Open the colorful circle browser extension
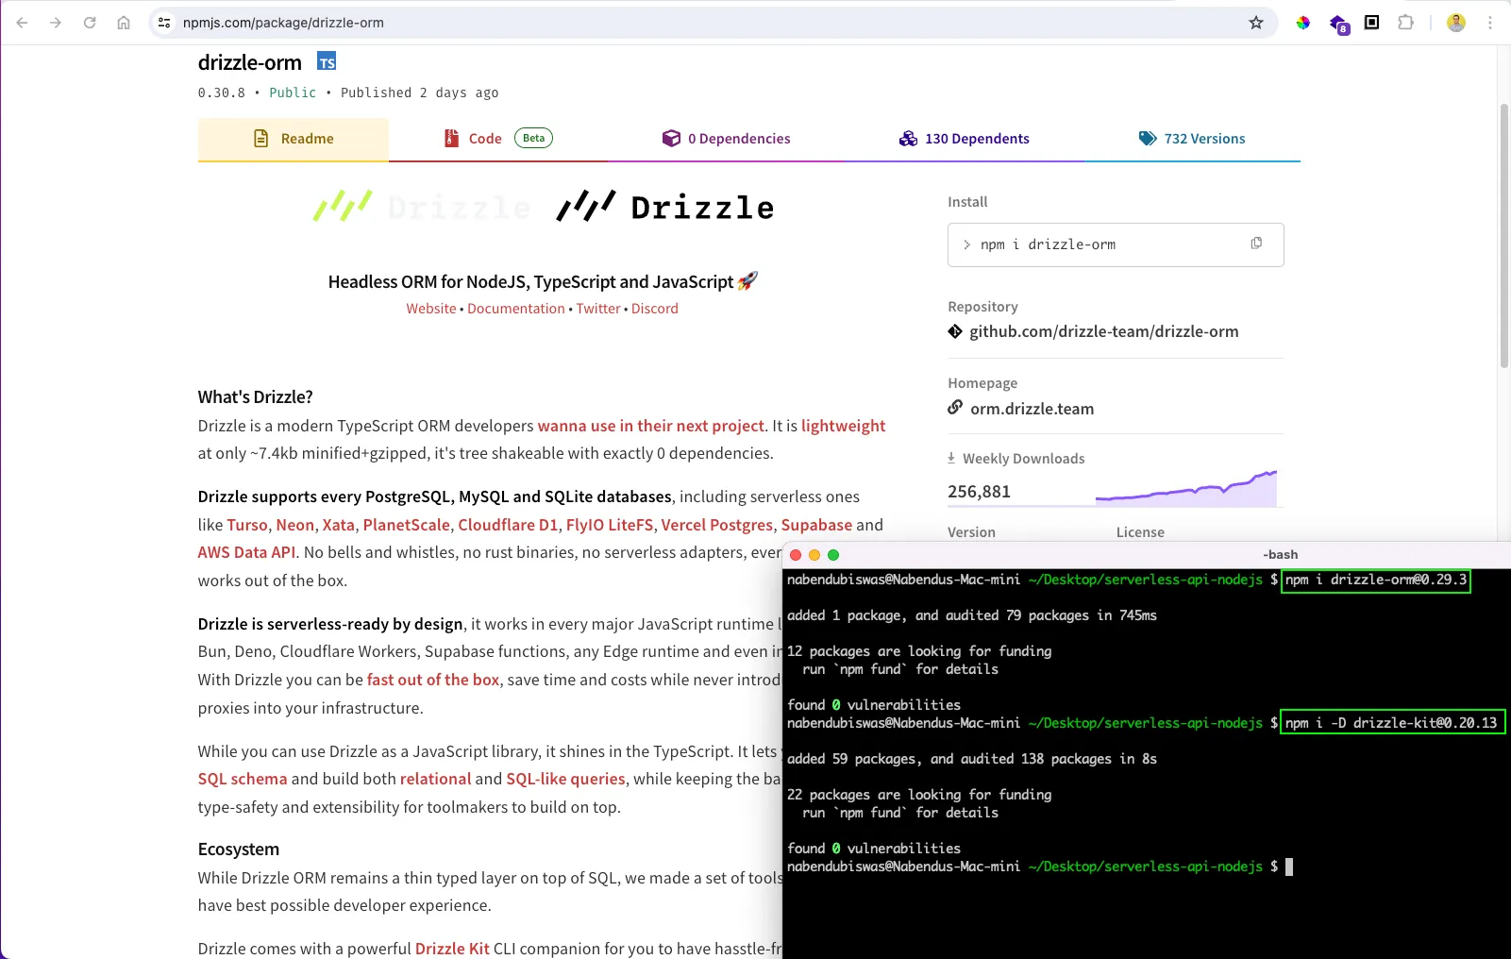 (1303, 23)
